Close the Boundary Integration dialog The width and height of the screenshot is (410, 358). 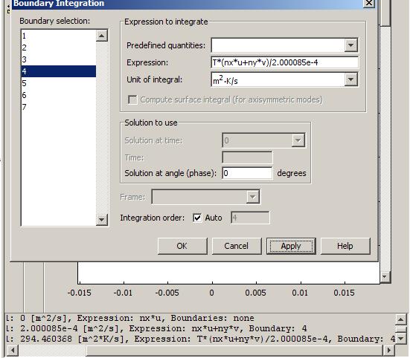[369, 4]
